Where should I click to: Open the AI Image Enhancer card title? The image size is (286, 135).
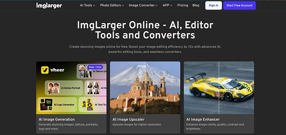(x=203, y=120)
